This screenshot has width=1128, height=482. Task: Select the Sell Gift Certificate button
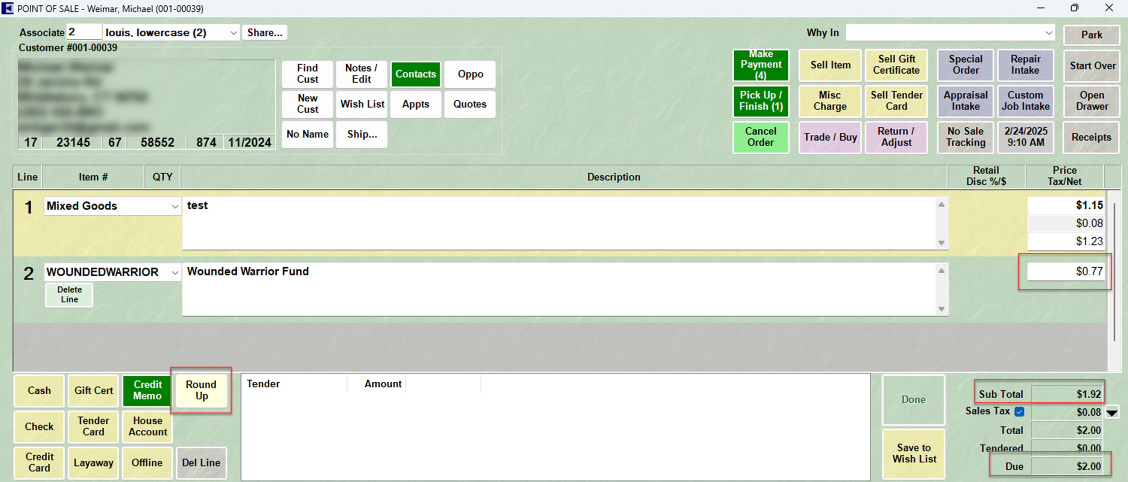tap(896, 65)
